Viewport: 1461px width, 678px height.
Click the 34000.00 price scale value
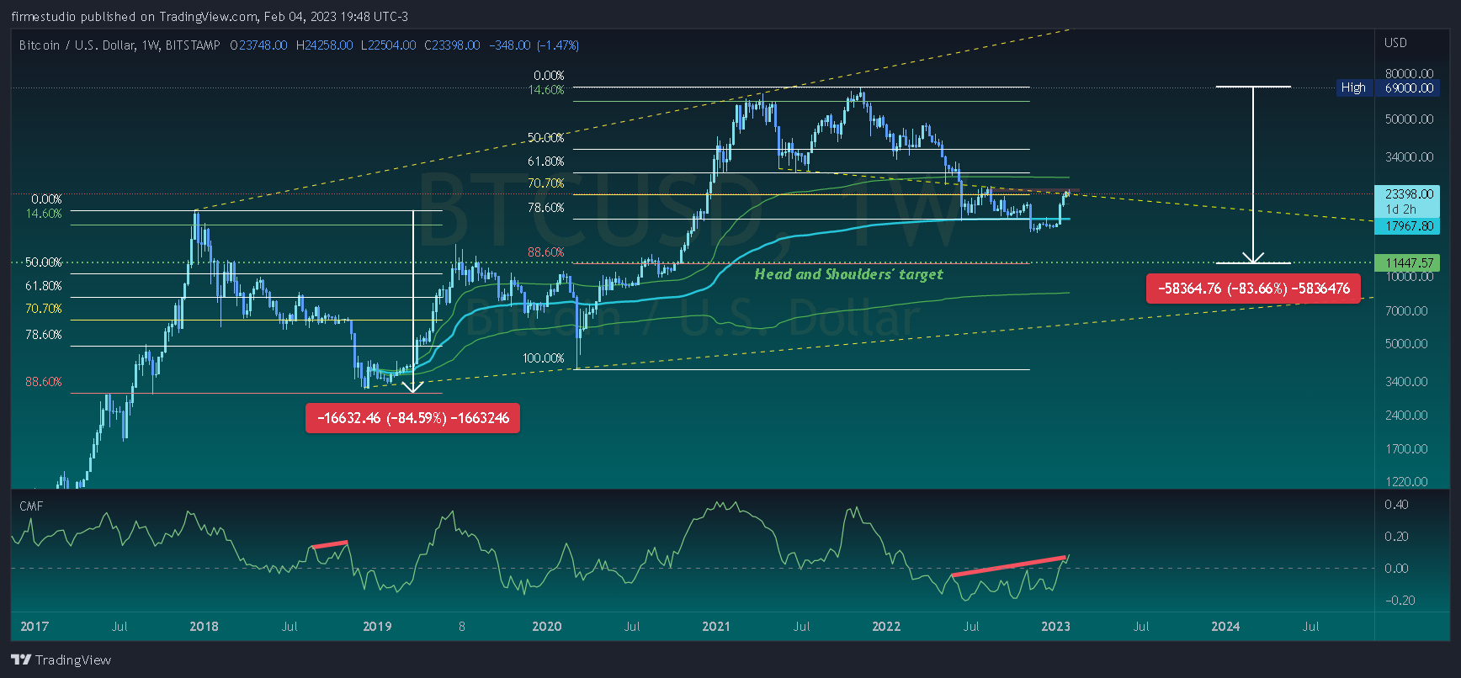point(1410,157)
